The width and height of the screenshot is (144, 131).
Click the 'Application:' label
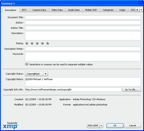[x=65, y=99]
